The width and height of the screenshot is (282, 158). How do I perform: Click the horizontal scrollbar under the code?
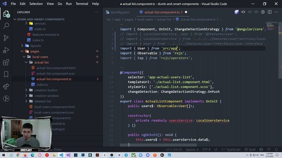(x=158, y=145)
